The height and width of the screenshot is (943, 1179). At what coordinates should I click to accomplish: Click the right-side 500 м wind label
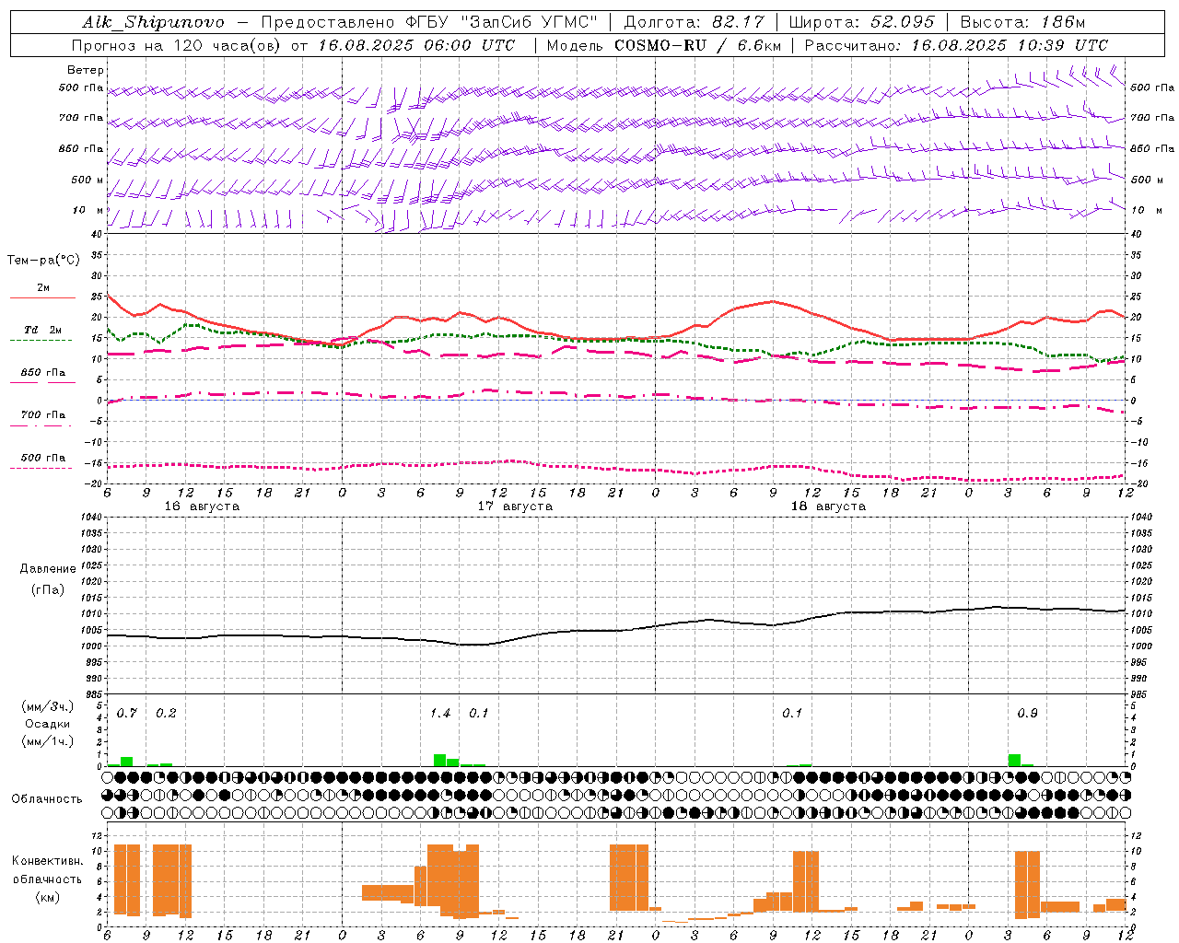pyautogui.click(x=1147, y=180)
